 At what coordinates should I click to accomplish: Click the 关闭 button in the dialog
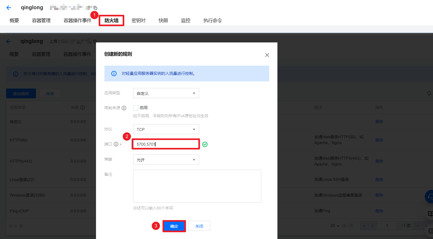199,226
